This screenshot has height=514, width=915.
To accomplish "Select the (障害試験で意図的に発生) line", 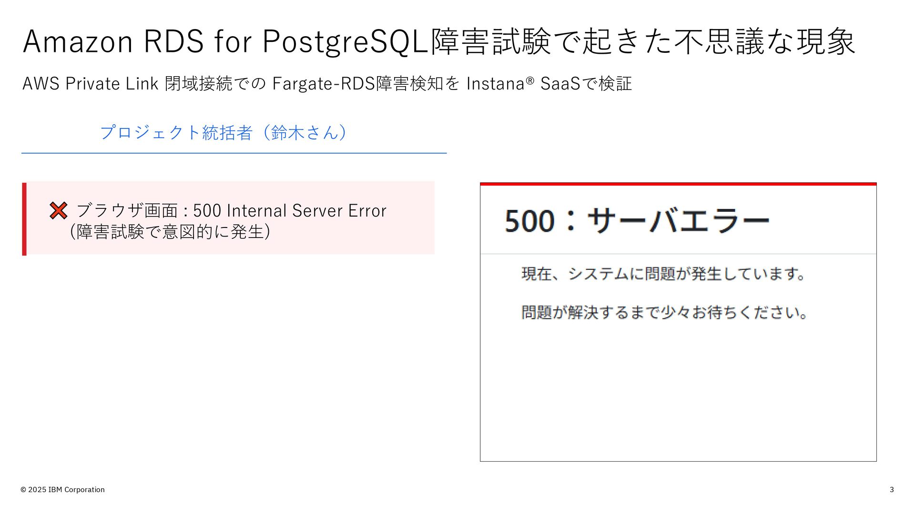I will 170,232.
